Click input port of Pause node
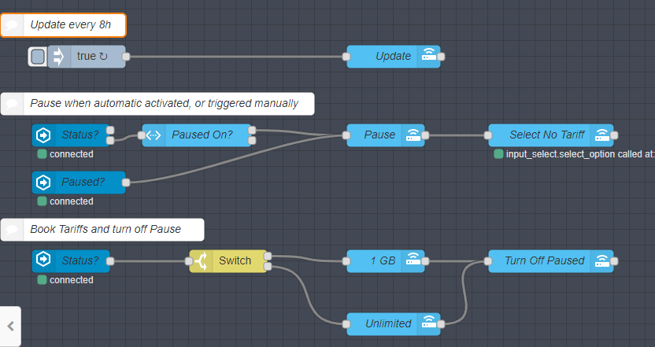Screen dimensions: 655x347 [x=346, y=135]
